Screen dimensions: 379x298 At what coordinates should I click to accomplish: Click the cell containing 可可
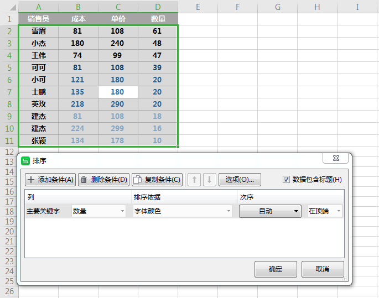pyautogui.click(x=38, y=67)
